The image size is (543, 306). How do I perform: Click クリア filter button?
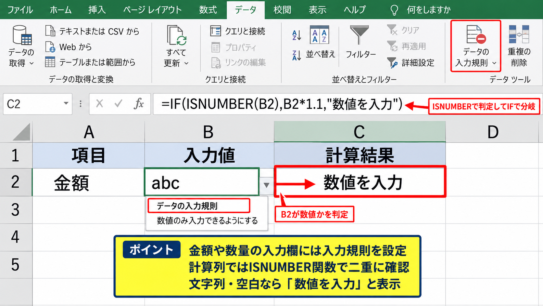click(x=403, y=30)
